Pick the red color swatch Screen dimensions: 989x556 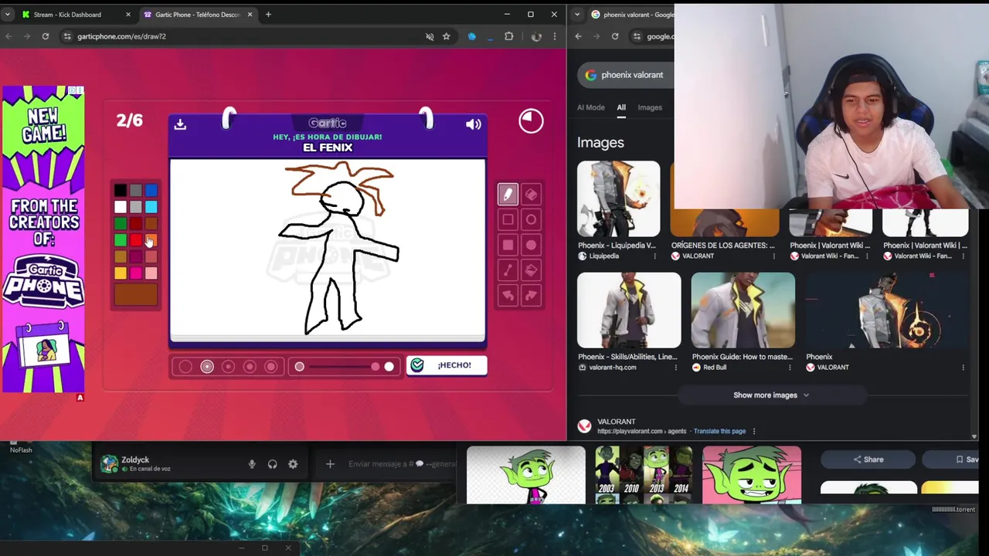tap(136, 240)
